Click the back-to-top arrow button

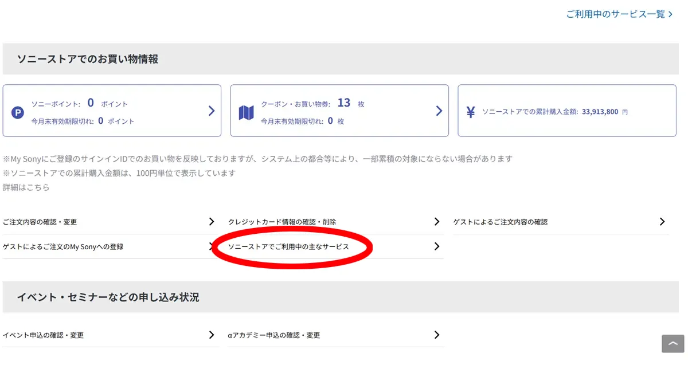pos(673,343)
